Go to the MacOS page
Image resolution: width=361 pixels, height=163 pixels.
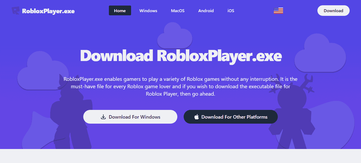click(x=178, y=11)
